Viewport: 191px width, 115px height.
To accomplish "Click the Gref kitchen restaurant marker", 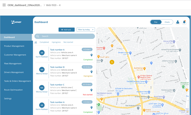I will tap(144, 68).
